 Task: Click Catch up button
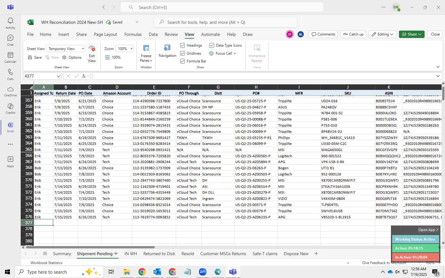tap(353, 34)
